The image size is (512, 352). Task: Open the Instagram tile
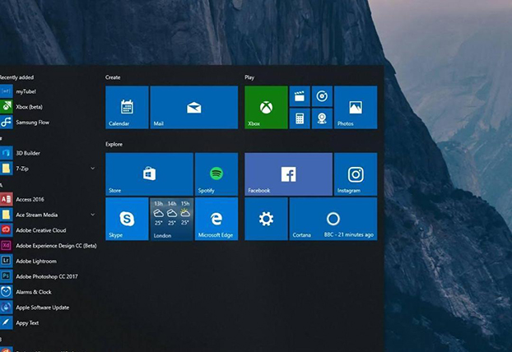pyautogui.click(x=356, y=174)
